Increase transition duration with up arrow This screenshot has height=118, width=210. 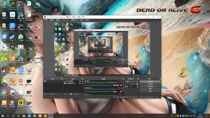[x=137, y=86]
